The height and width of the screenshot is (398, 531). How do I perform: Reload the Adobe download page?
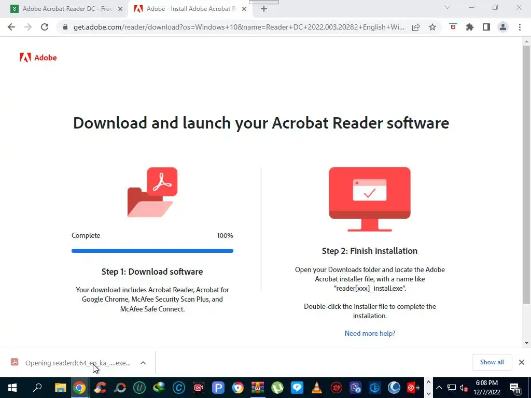45,27
